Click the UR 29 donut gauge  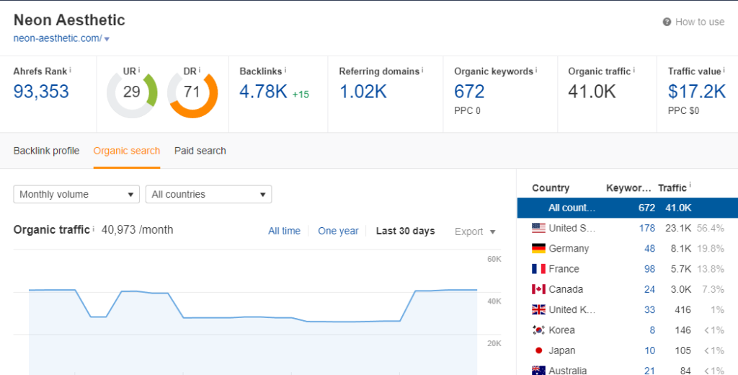pyautogui.click(x=132, y=93)
